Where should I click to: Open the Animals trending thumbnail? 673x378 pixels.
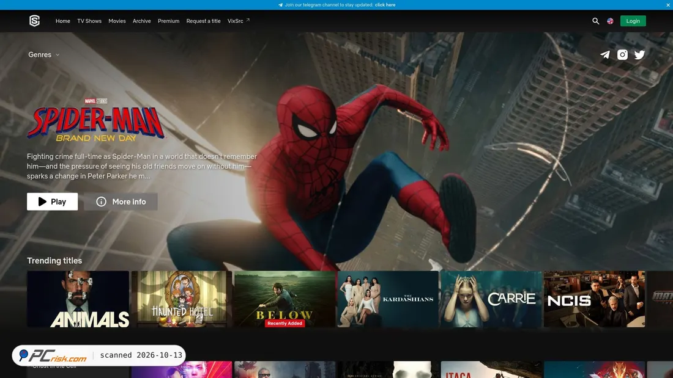[x=78, y=299]
